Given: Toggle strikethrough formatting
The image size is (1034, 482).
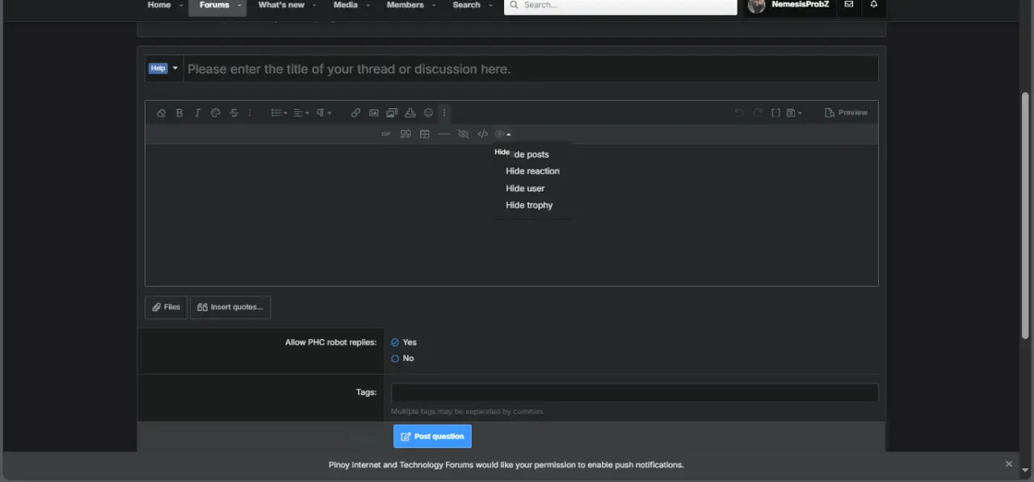Looking at the screenshot, I should pyautogui.click(x=234, y=113).
